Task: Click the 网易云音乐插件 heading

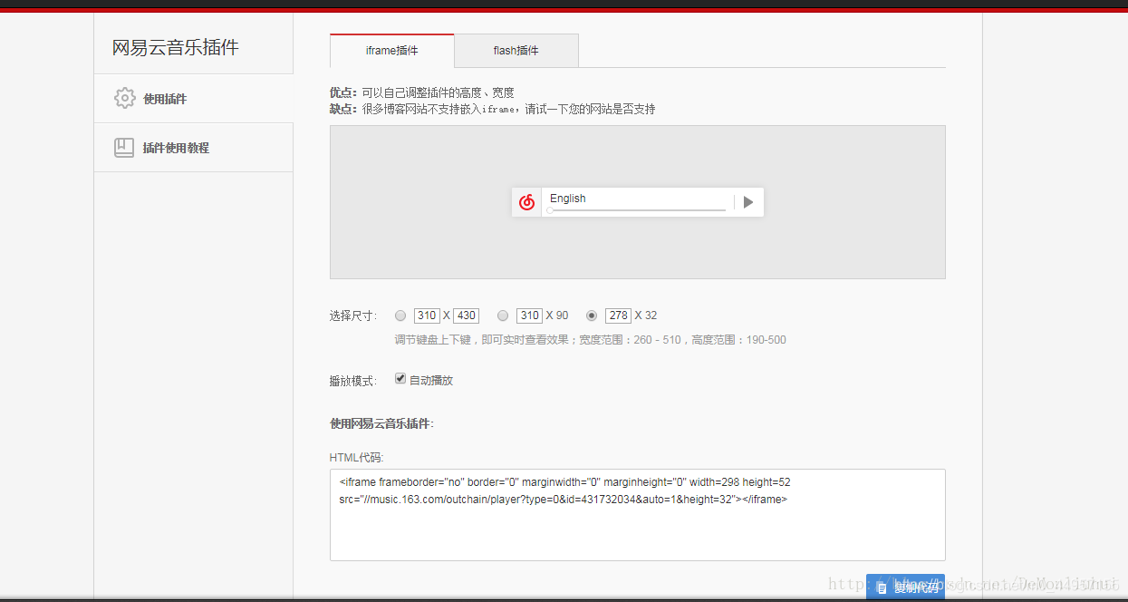Action: 176,48
